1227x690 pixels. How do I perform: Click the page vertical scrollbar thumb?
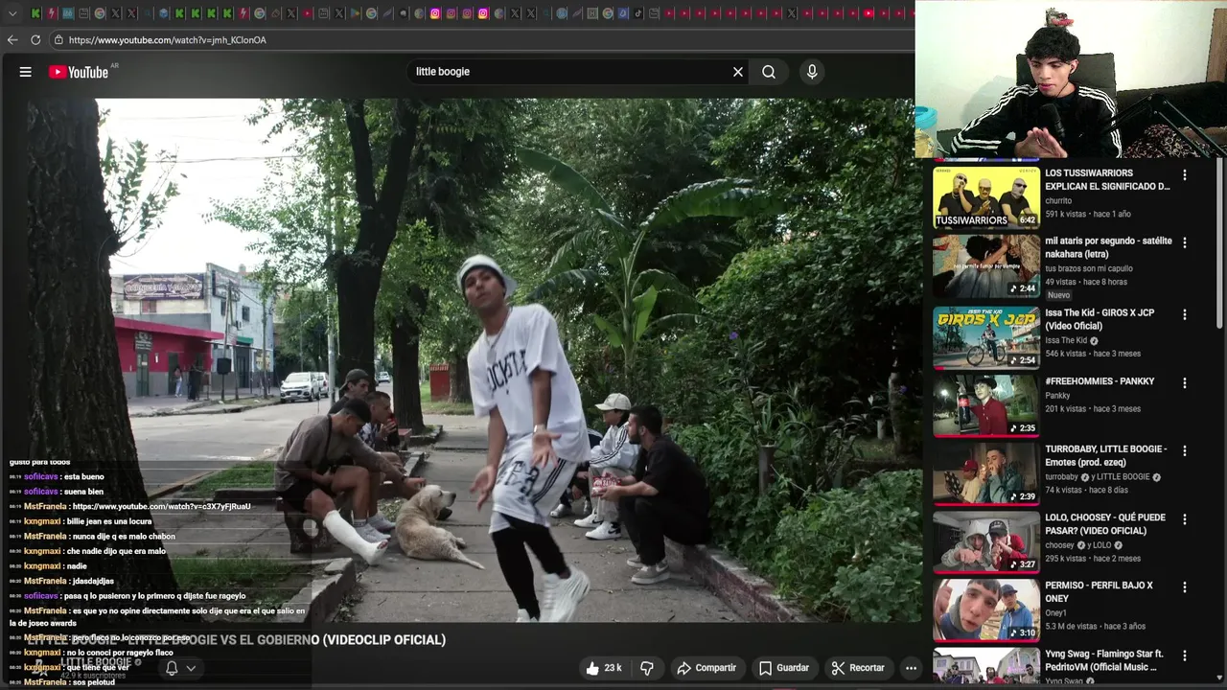[1219, 244]
